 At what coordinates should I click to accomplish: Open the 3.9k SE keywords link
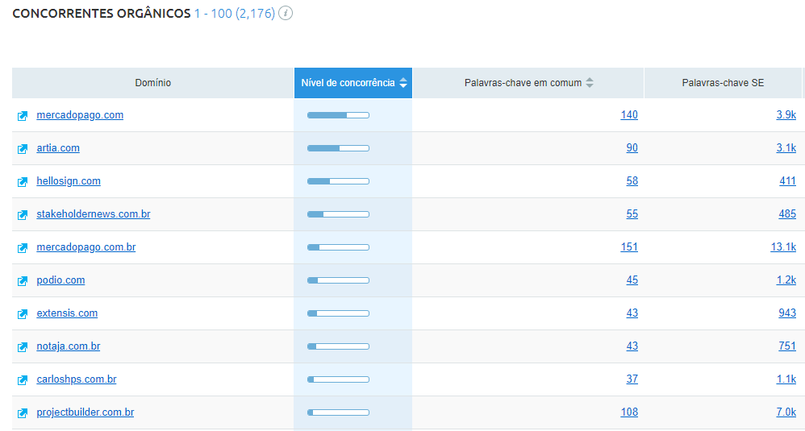786,114
